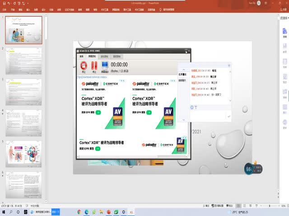Click the zoom slider in the status bar
This screenshot has width=289, height=216.
click(270, 206)
